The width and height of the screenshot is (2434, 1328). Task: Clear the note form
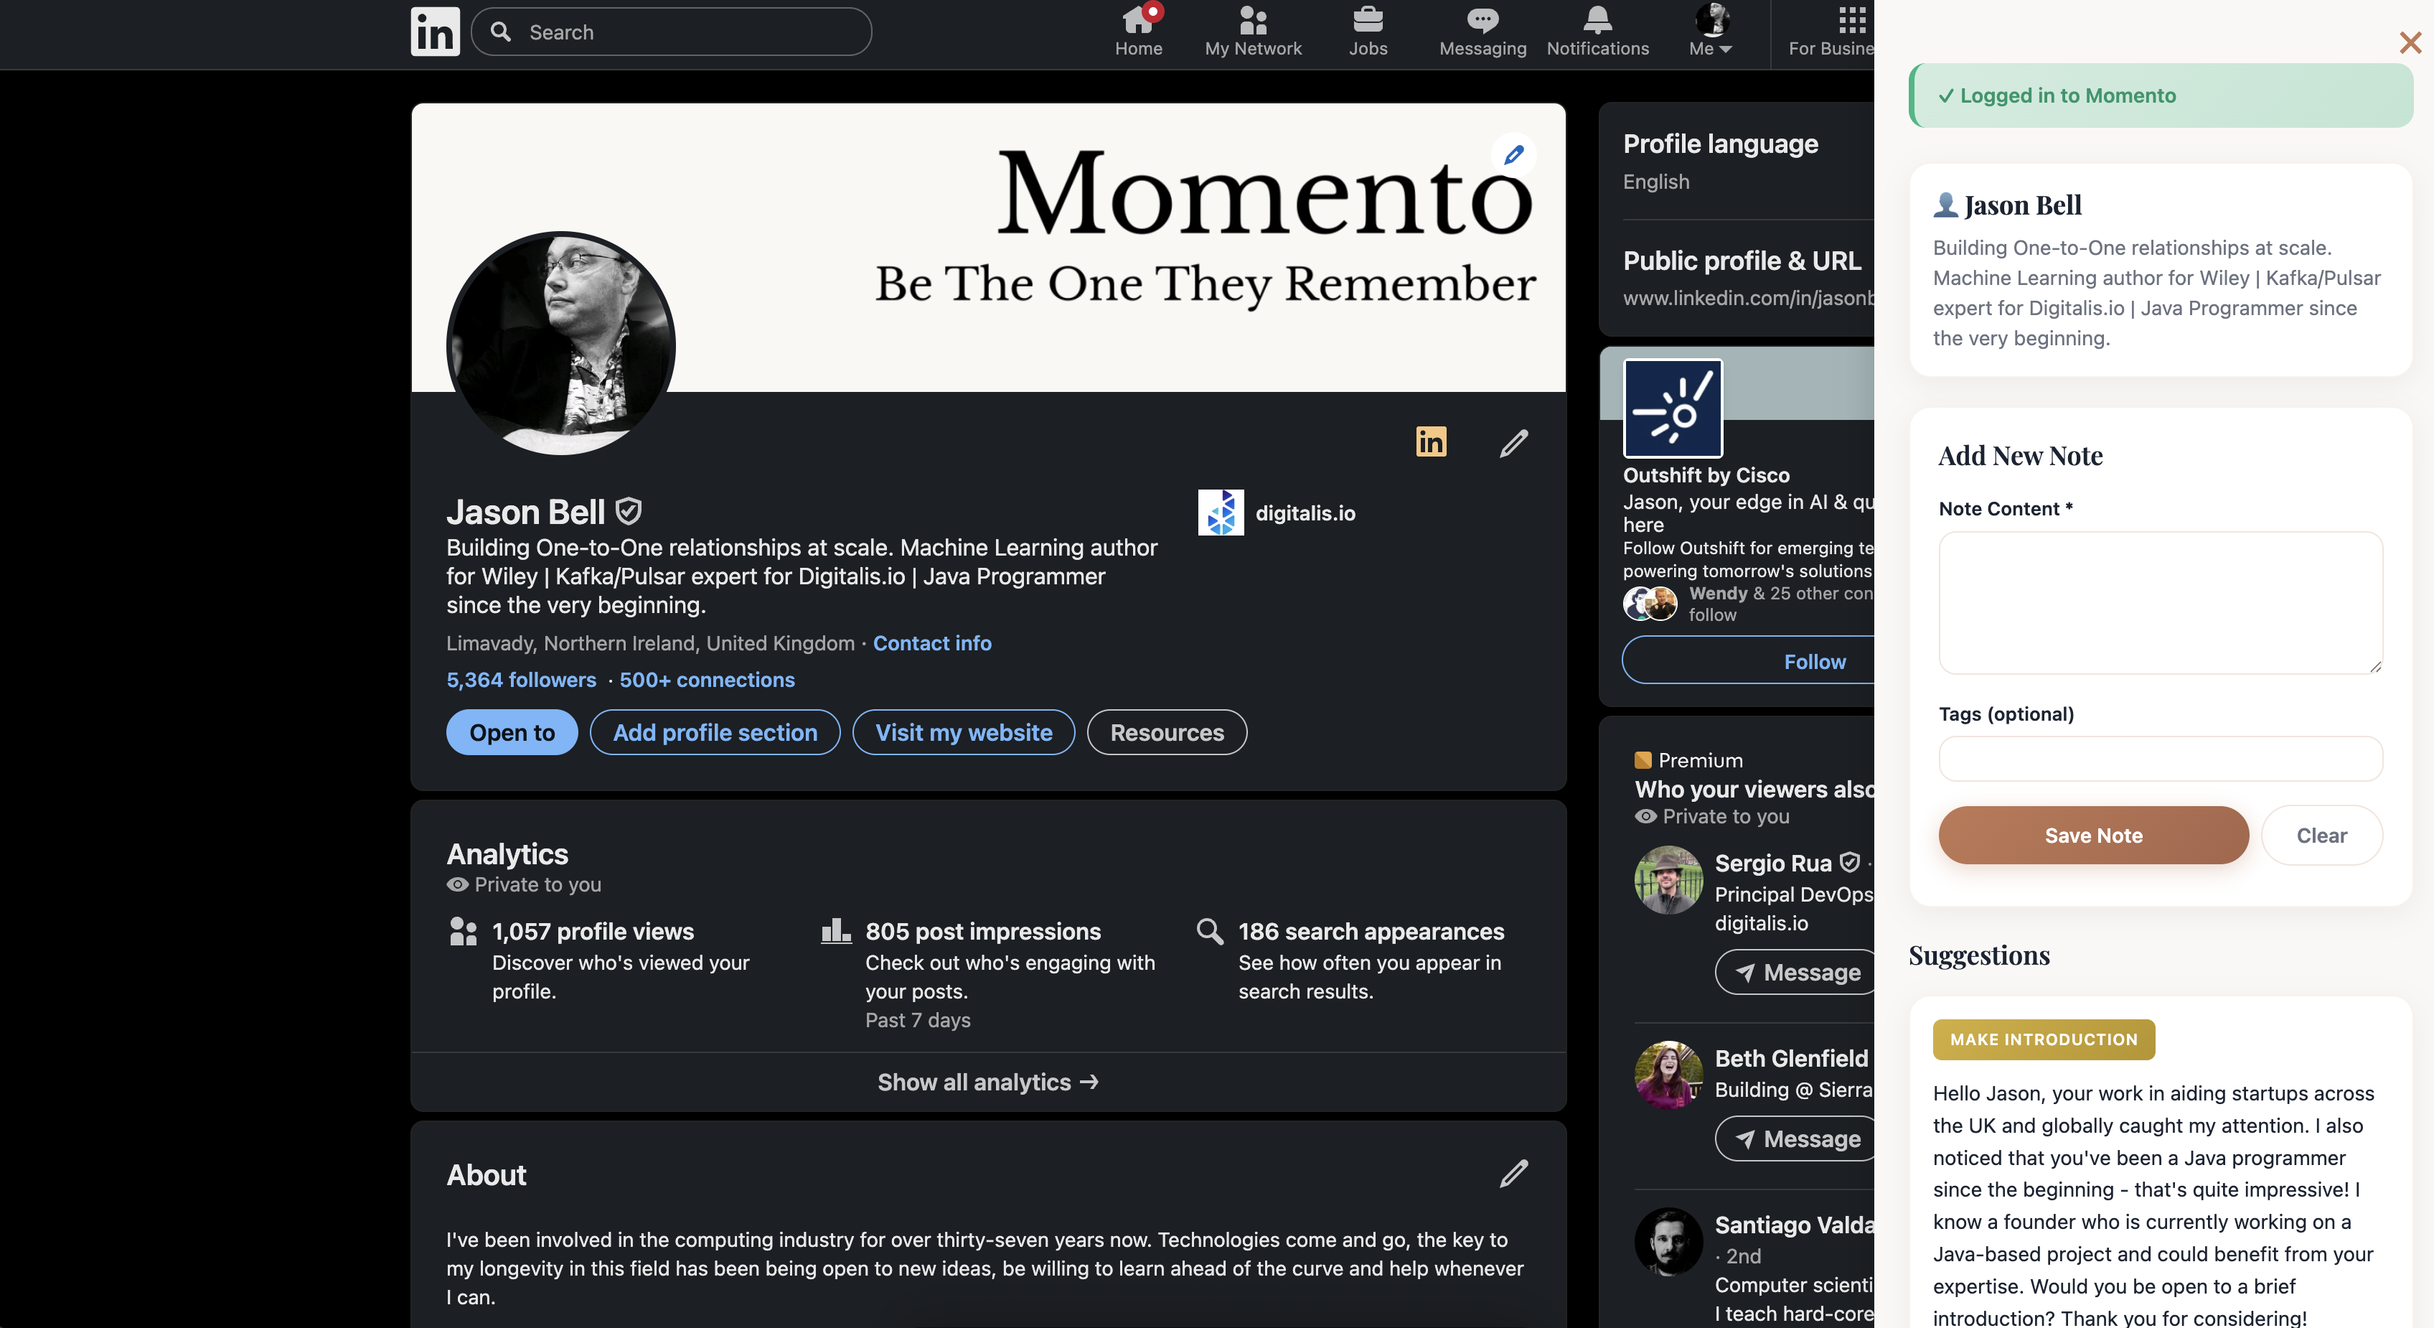2321,836
